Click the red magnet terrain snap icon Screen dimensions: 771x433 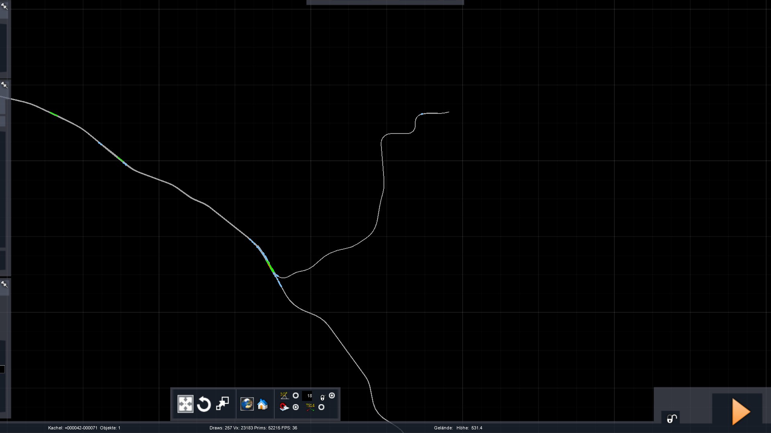pyautogui.click(x=284, y=407)
